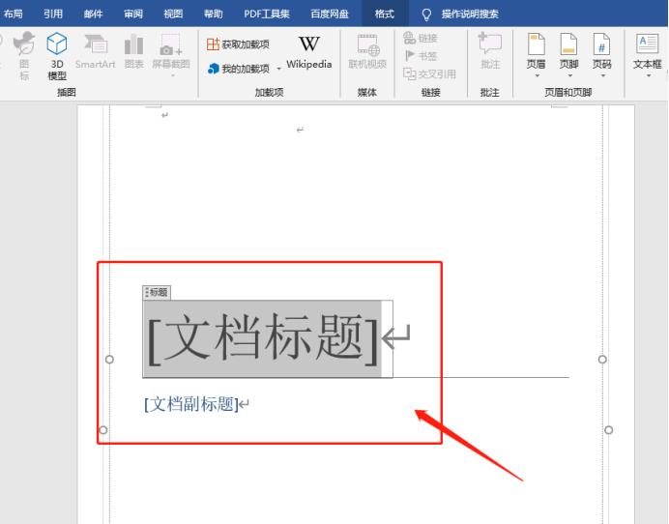Click the Tell Me search box (操作说明搜索)
The height and width of the screenshot is (524, 669).
tap(470, 15)
